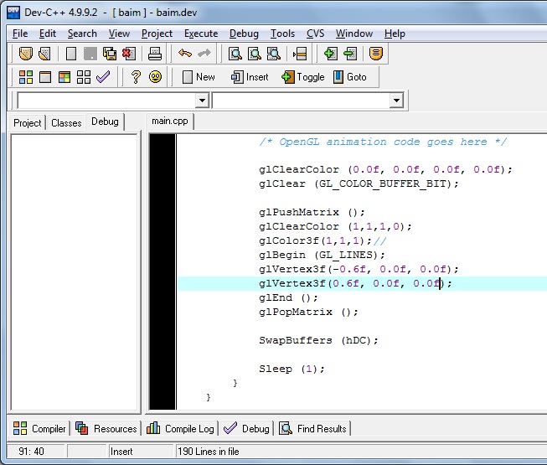The image size is (547, 465).
Task: Add file to project with green plus icon
Action: pos(330,54)
